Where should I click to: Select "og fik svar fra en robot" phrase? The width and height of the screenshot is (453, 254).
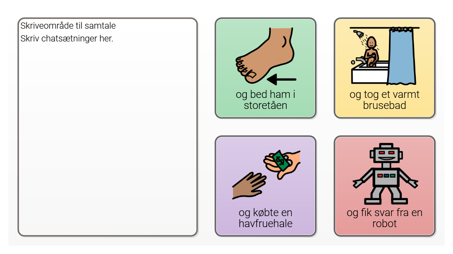[384, 218]
